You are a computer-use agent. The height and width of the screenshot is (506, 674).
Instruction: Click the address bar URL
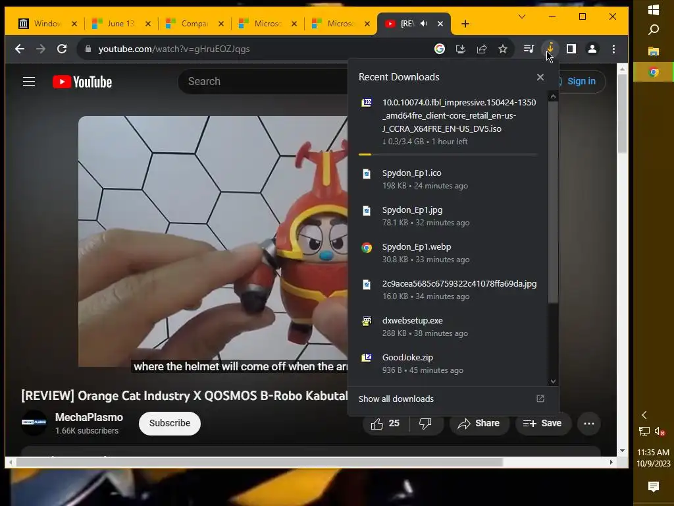point(174,49)
